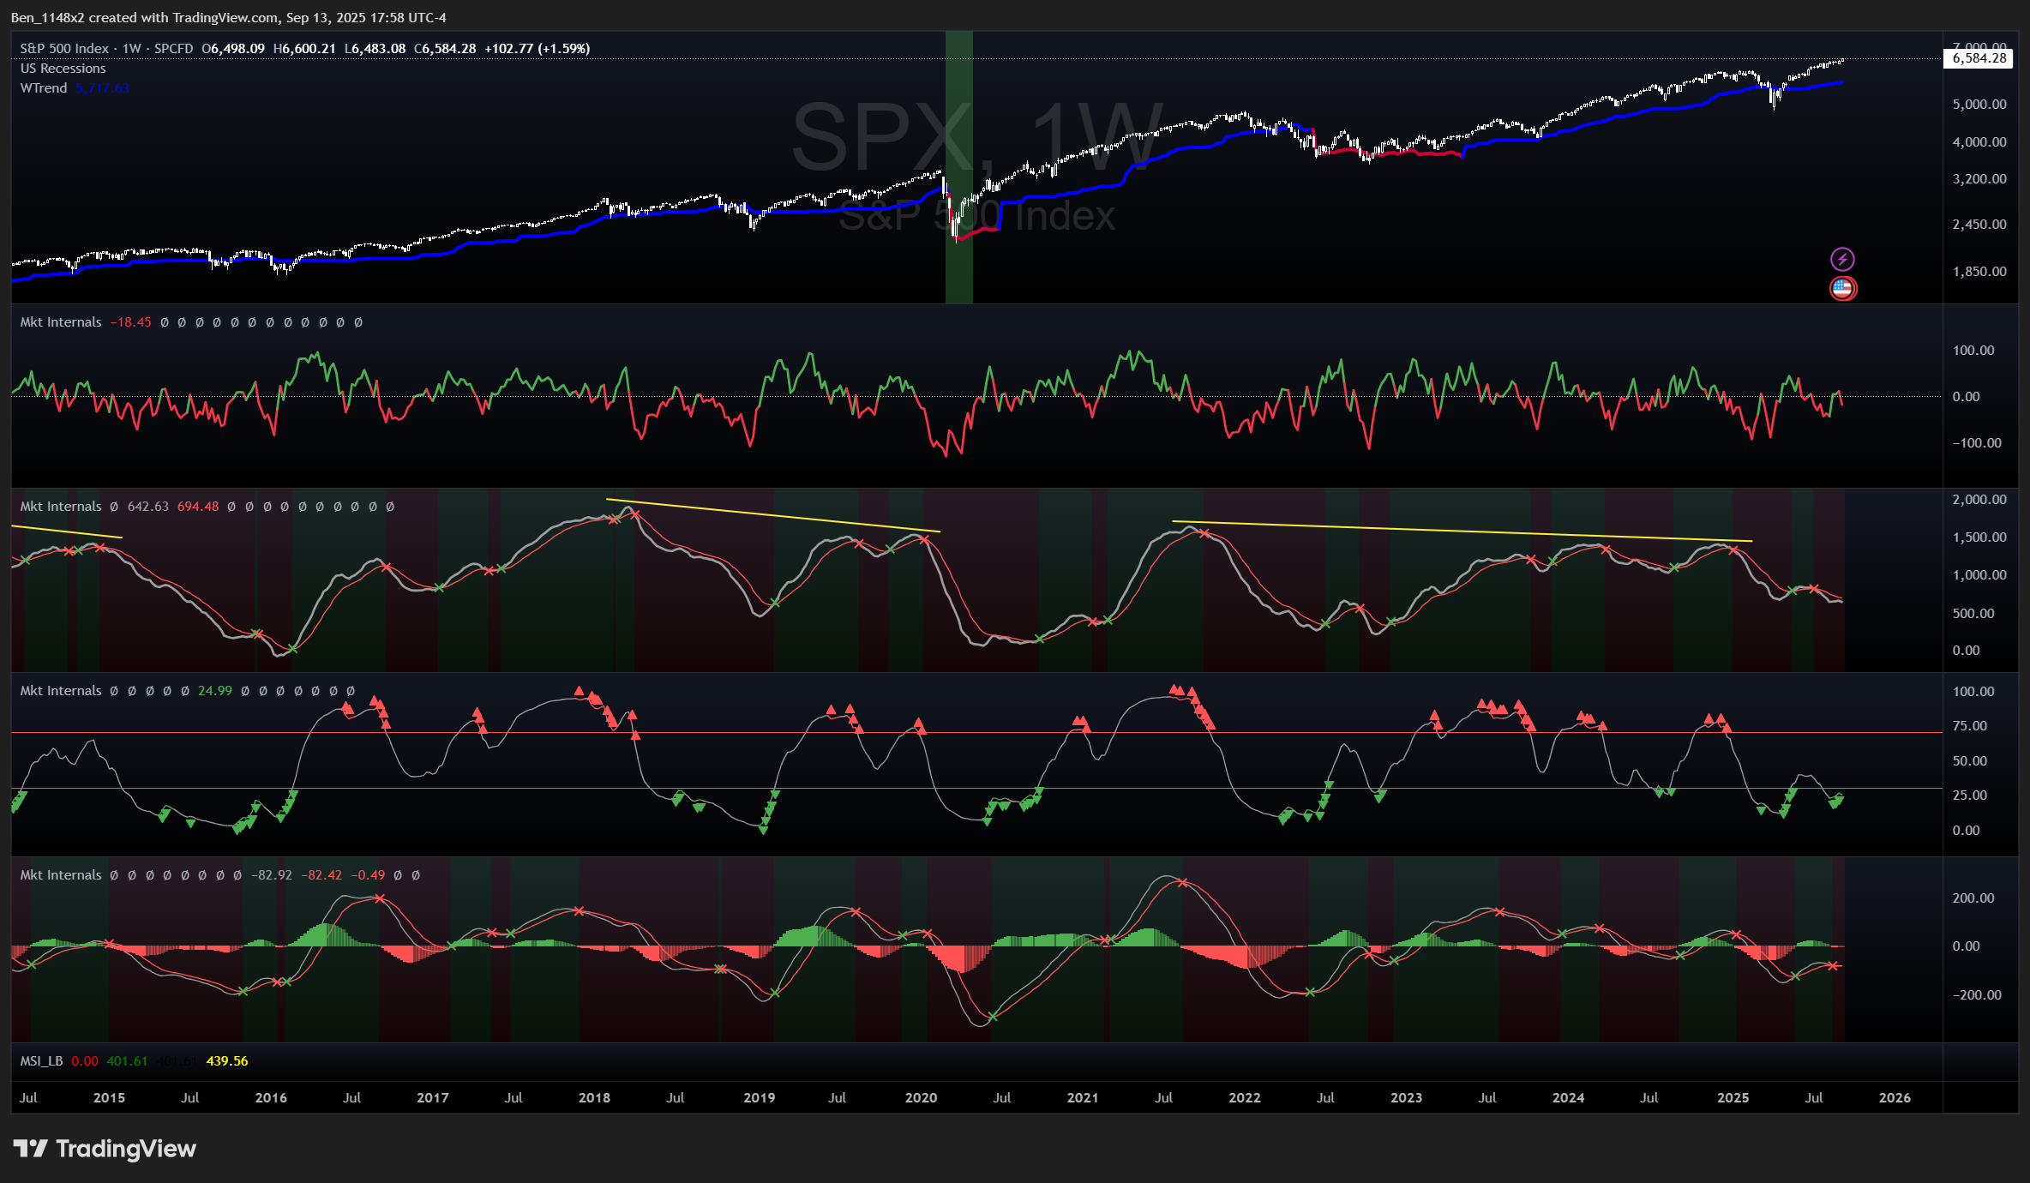Select the S&P 500 Index symbol title

(x=64, y=49)
